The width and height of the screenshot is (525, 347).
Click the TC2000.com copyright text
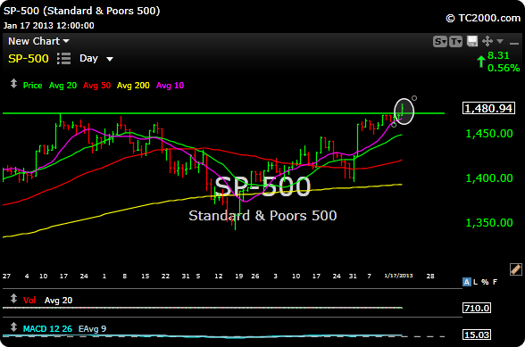click(x=483, y=18)
